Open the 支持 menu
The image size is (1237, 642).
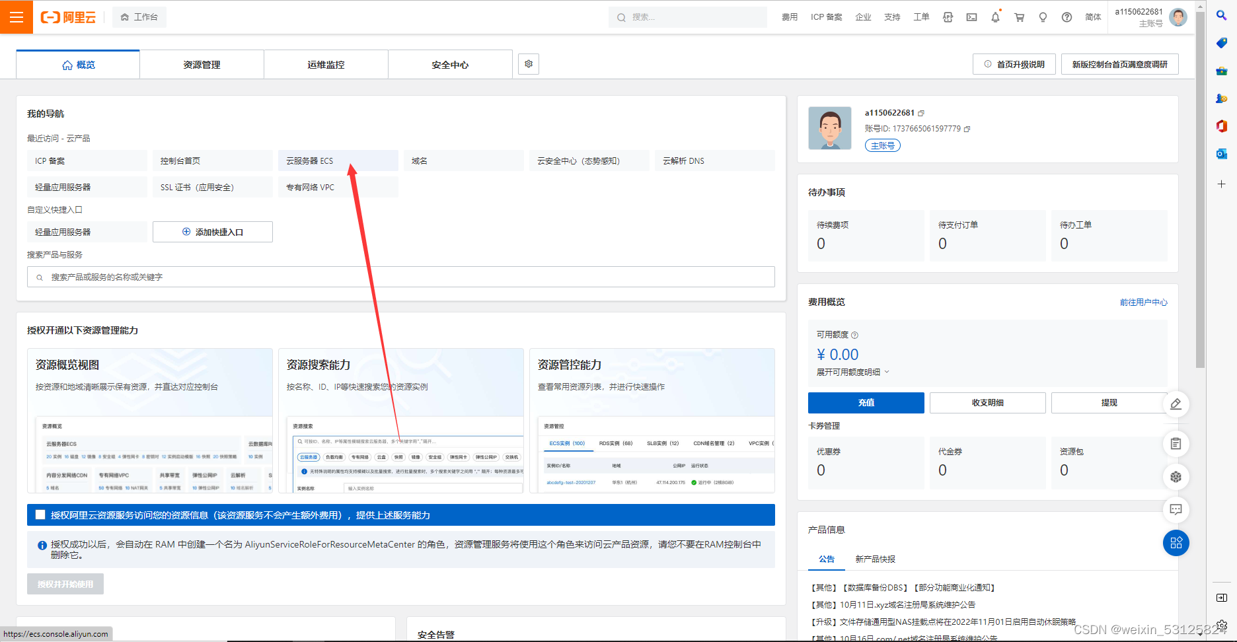tap(892, 17)
